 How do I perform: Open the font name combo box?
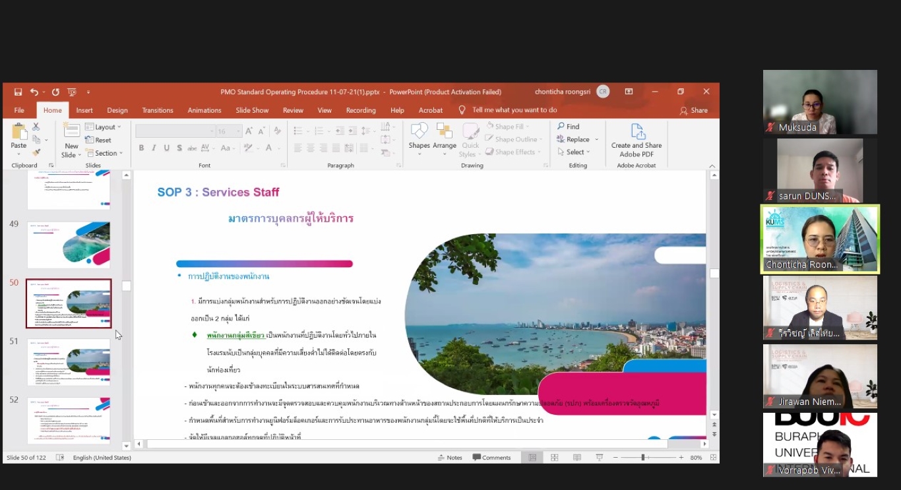tap(175, 131)
